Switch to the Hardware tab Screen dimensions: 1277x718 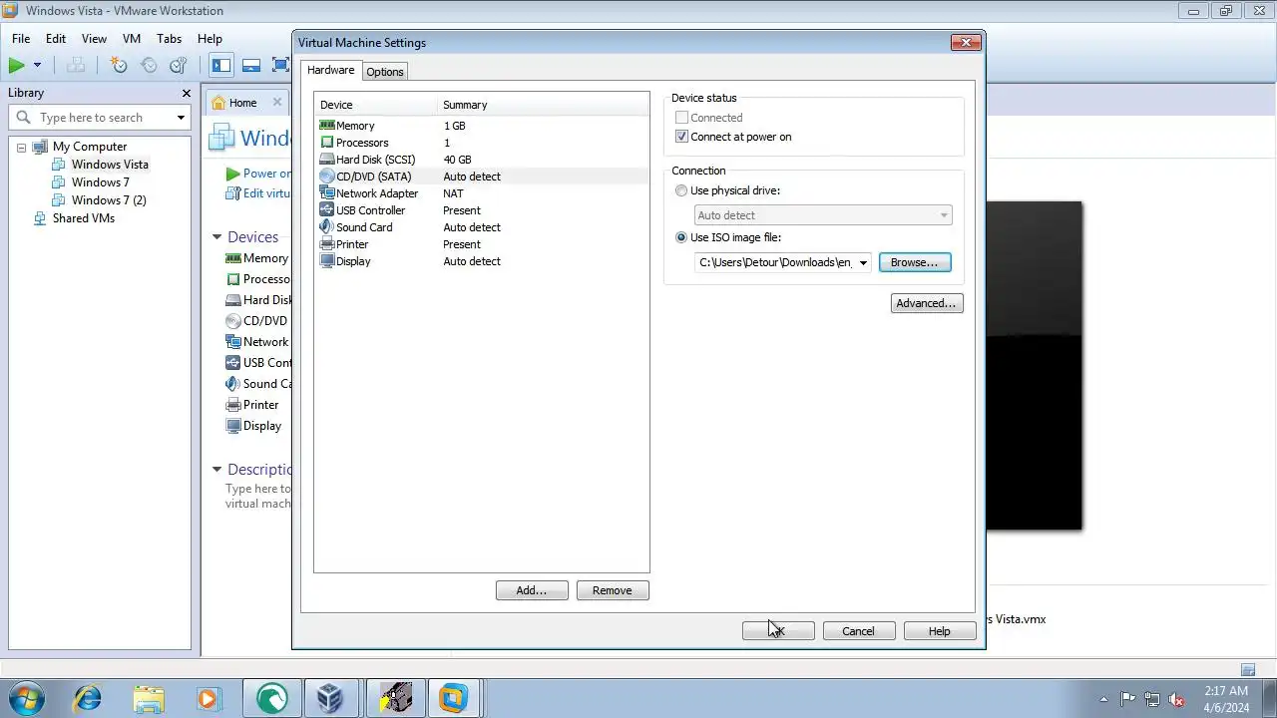[330, 70]
